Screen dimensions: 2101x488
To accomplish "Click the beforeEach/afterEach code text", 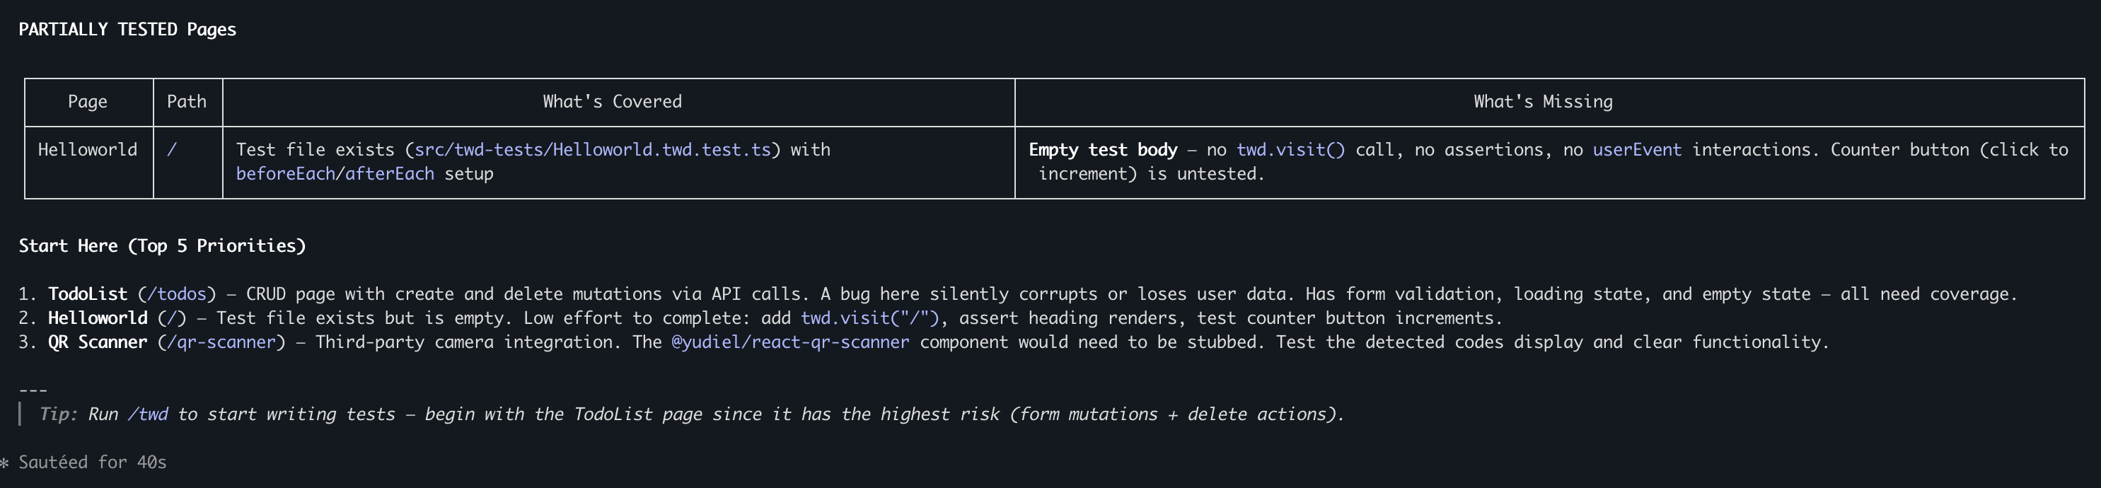I will click(x=335, y=174).
